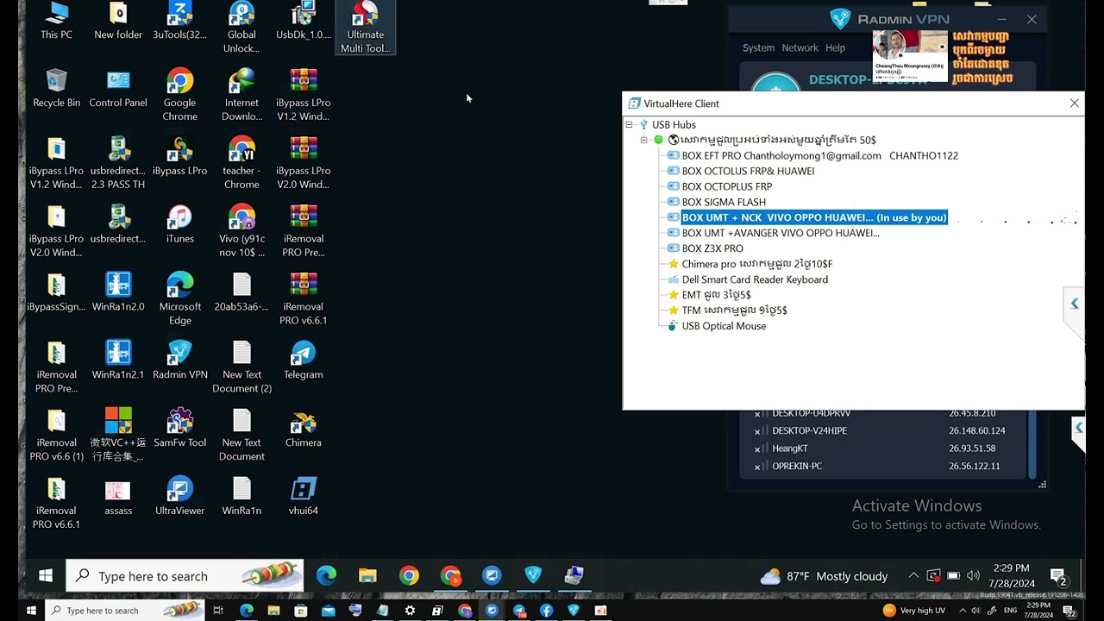Viewport: 1104px width, 621px height.
Task: Select the Microsoft Edge desktop shortcut
Action: [x=180, y=299]
